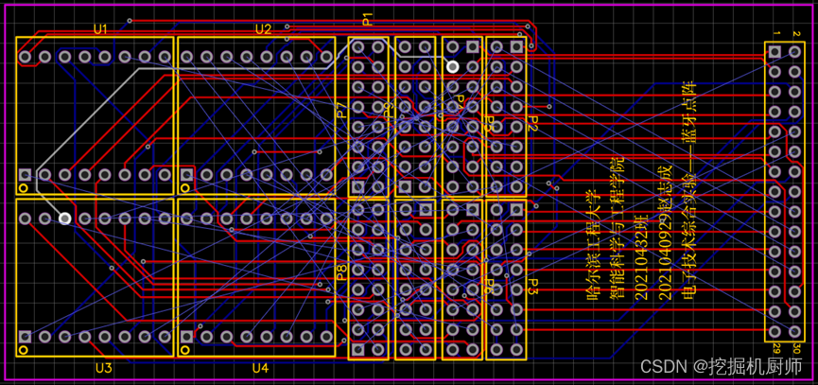Pick the P3 designator label
This screenshot has width=818, height=385.
click(532, 286)
